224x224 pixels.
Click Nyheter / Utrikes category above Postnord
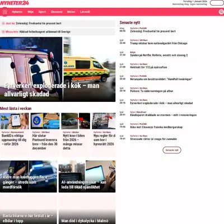pyautogui.click(x=41, y=132)
